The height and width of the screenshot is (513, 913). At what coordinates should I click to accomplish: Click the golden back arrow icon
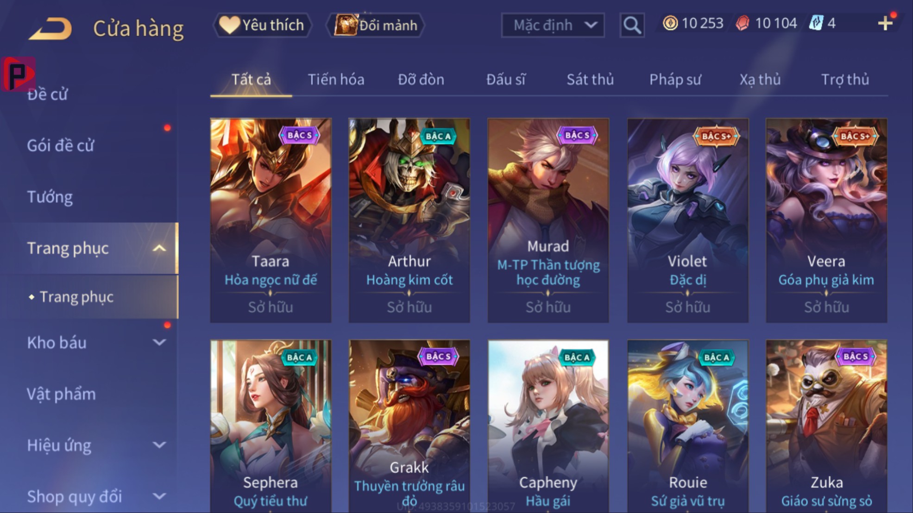(50, 28)
